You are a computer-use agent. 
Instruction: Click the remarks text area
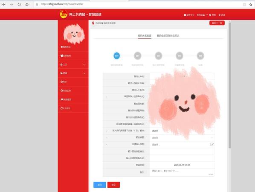[182, 172]
